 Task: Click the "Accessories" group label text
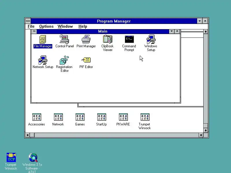pyautogui.click(x=37, y=124)
